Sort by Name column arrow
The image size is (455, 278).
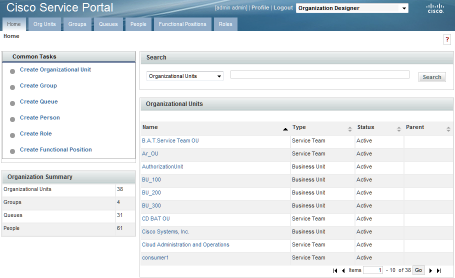[x=285, y=129]
